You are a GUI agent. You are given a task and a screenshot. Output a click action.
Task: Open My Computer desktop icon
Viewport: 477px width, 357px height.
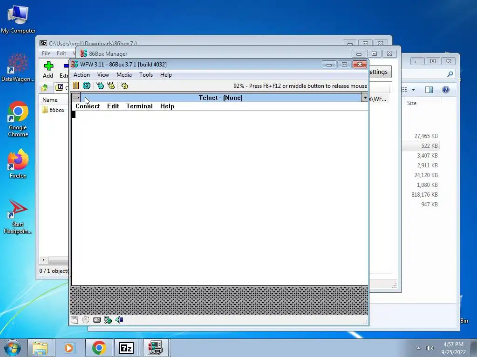(x=18, y=19)
